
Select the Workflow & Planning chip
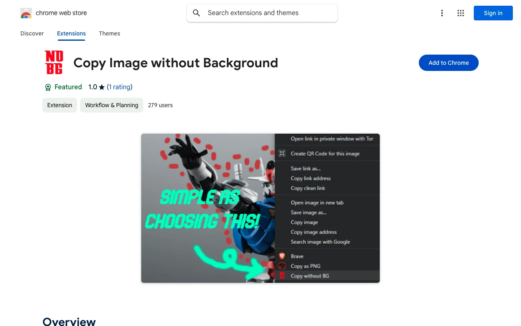coord(112,105)
